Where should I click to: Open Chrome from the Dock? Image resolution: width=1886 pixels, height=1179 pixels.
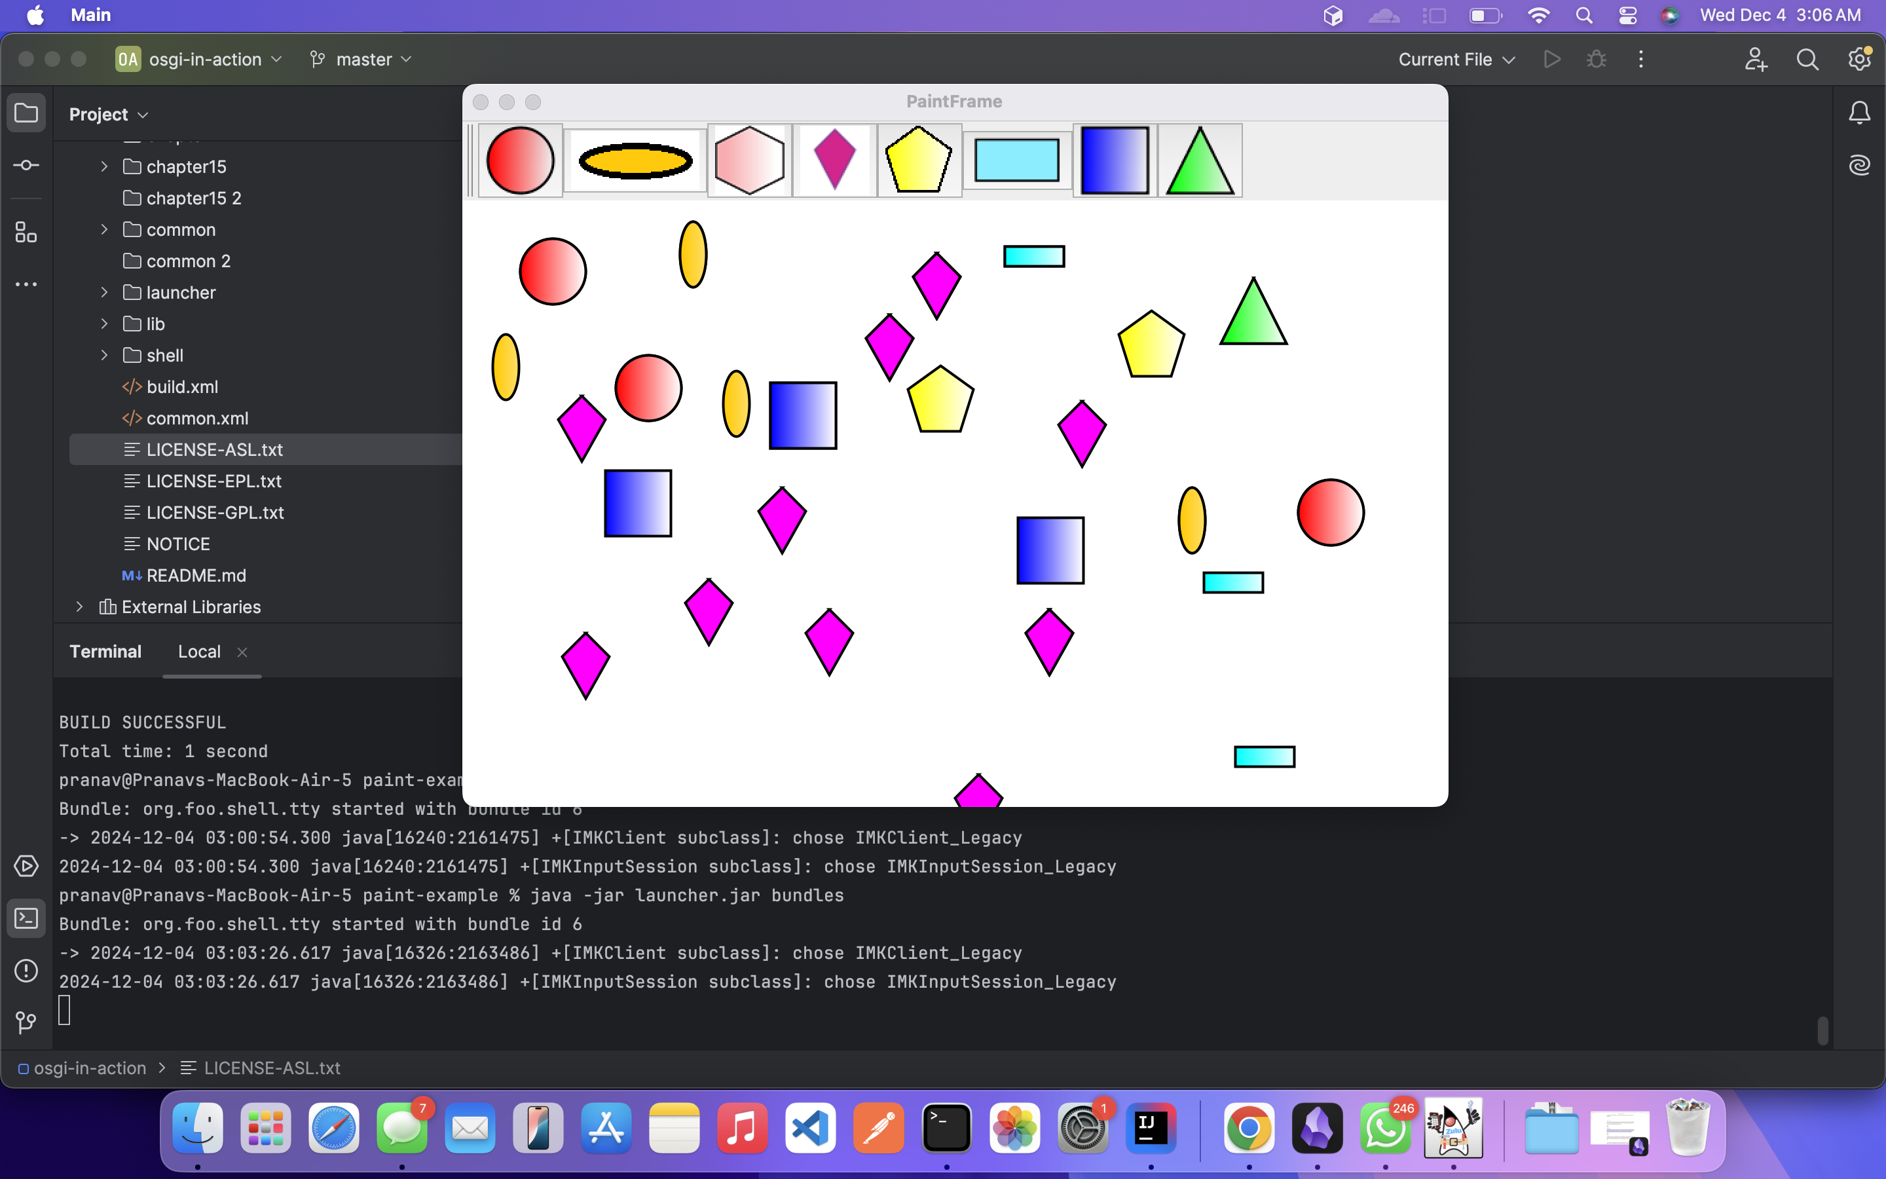point(1249,1129)
